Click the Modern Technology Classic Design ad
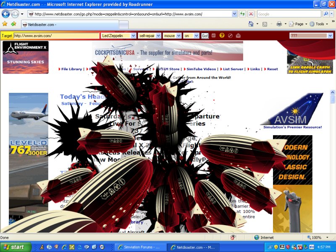The width and height of the screenshot is (336, 252). pos(292,184)
